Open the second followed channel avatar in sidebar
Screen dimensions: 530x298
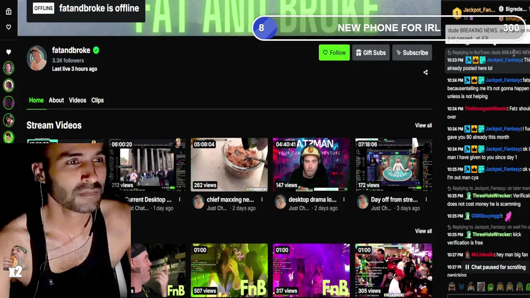(9, 85)
